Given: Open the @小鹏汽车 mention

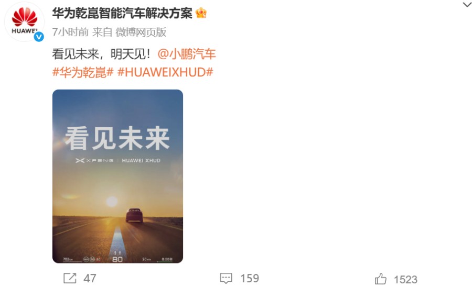Looking at the screenshot, I should coord(187,54).
